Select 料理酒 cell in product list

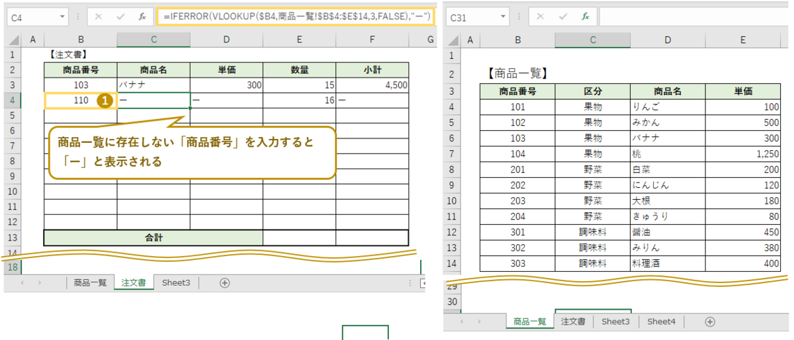click(x=668, y=263)
